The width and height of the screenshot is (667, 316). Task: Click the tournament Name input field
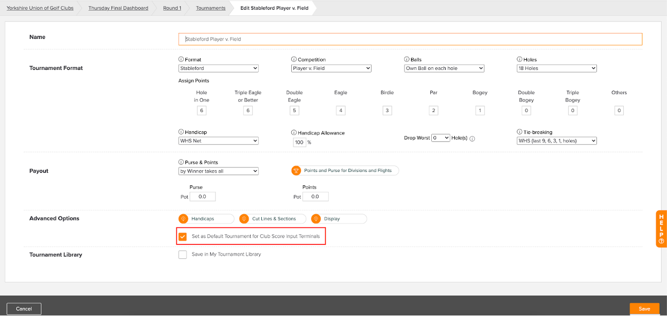[410, 39]
